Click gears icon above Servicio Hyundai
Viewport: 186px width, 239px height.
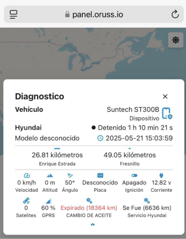click(x=147, y=201)
